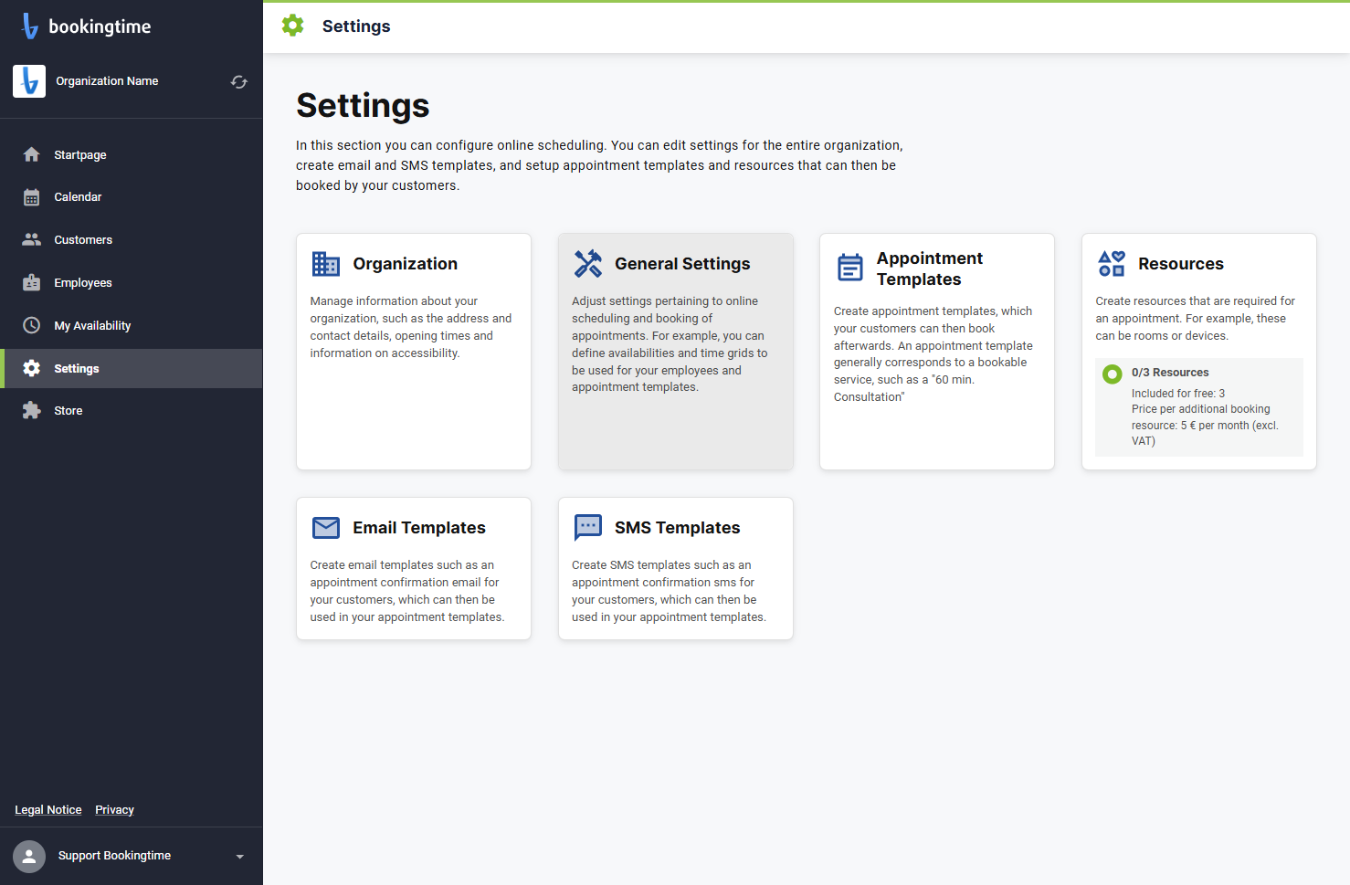Open the Customers section
Screen dimensions: 1350x885
pos(132,239)
